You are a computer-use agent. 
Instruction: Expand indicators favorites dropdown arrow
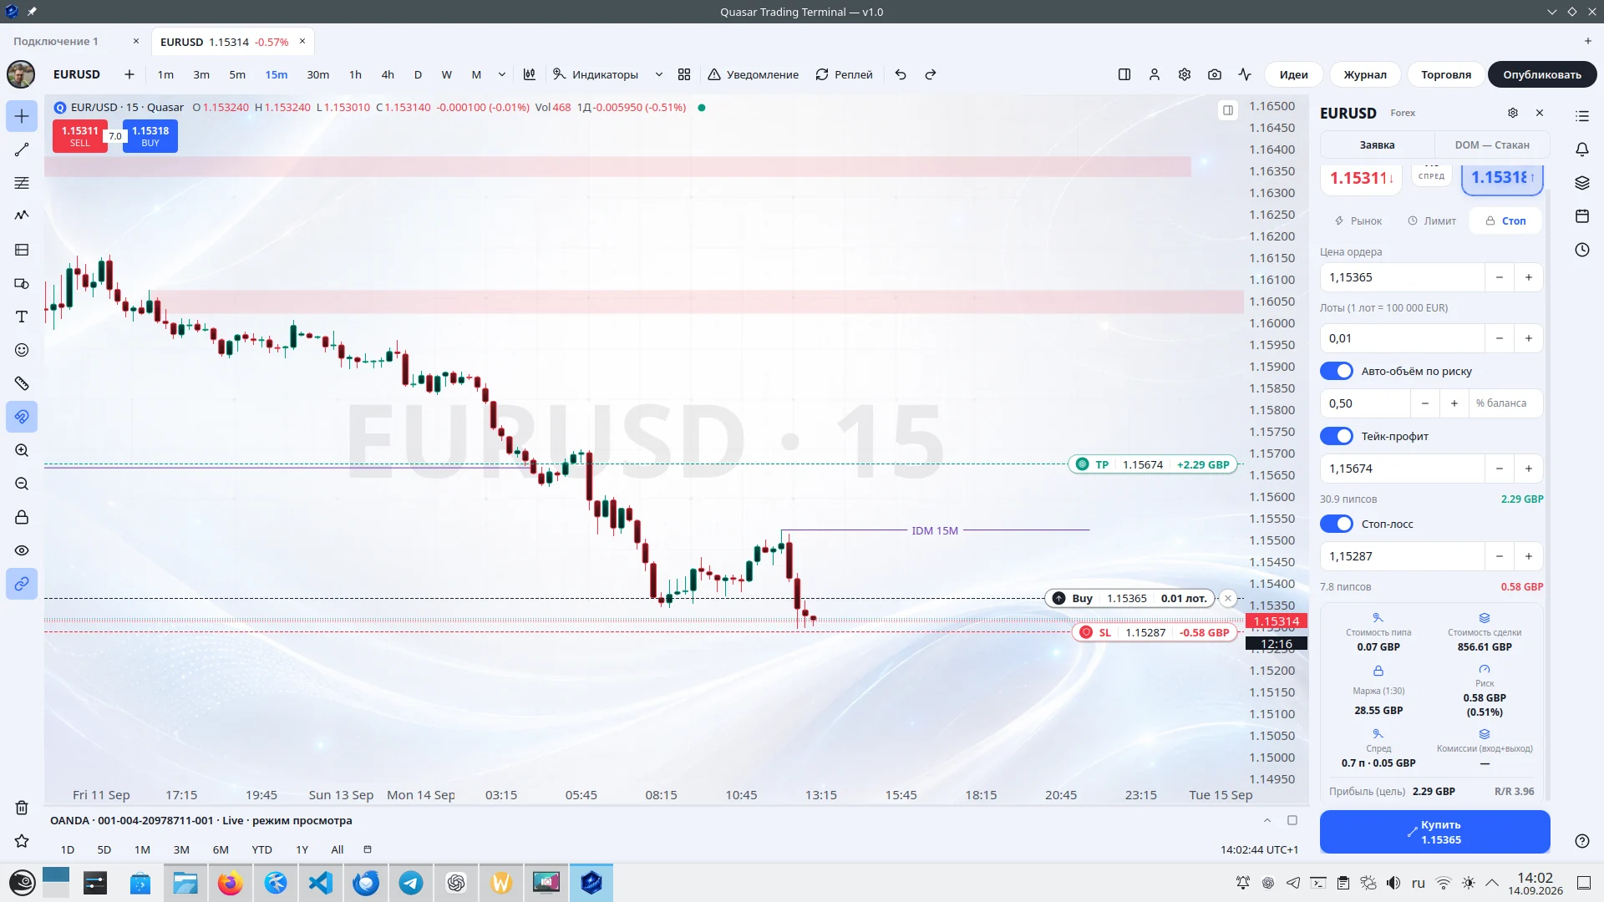coord(659,74)
